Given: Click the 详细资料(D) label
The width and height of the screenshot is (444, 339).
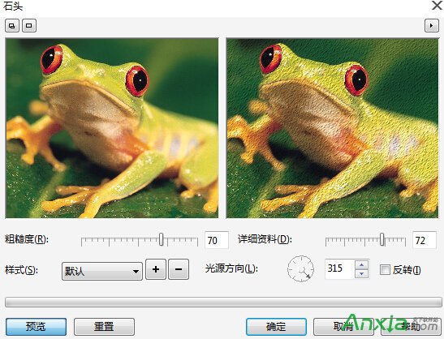Looking at the screenshot, I should 265,239.
